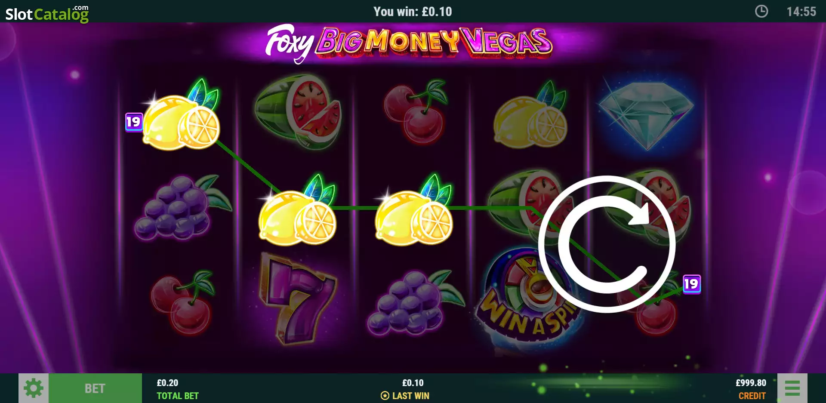Click the cherries on reel three top

click(415, 112)
